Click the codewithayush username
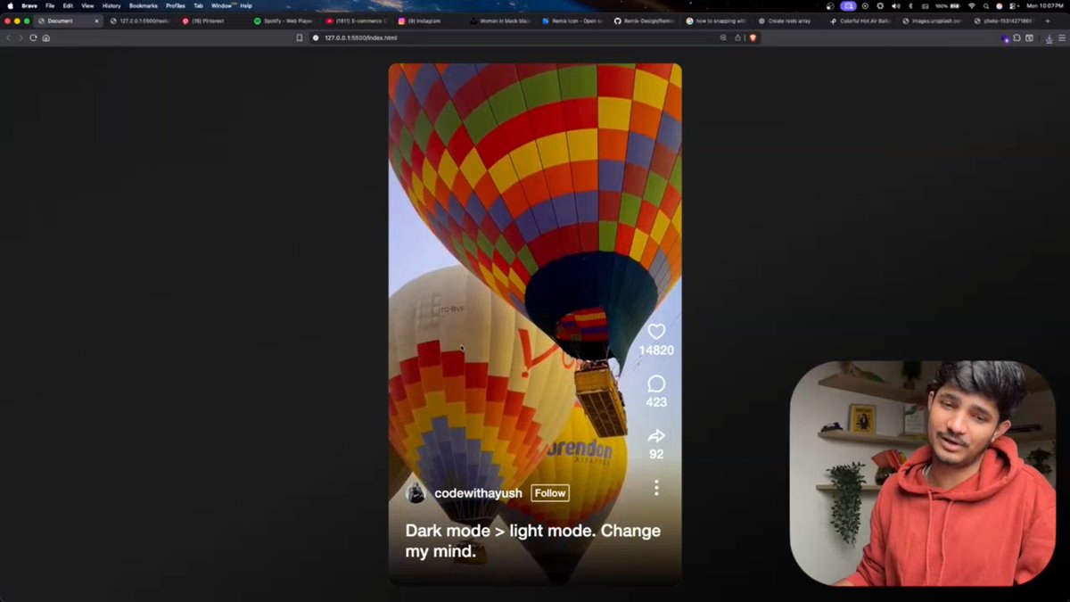 478,492
